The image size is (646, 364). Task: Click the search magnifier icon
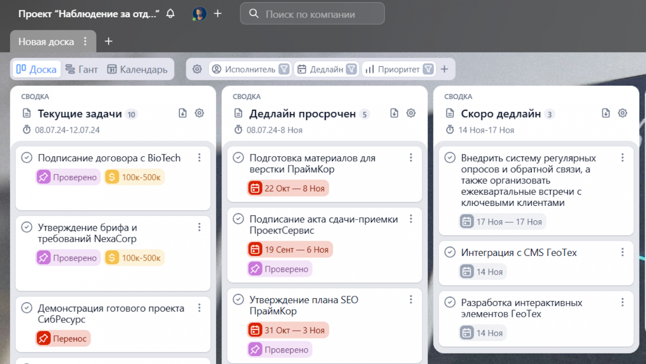[x=254, y=13]
